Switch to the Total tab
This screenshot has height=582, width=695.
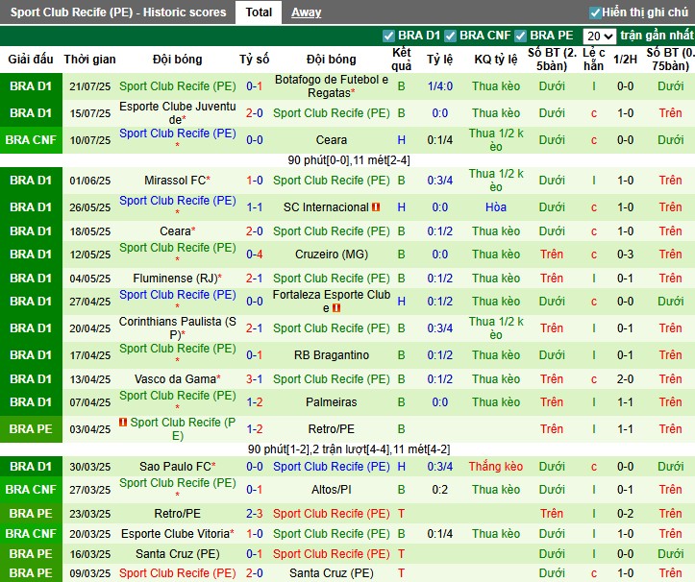259,12
